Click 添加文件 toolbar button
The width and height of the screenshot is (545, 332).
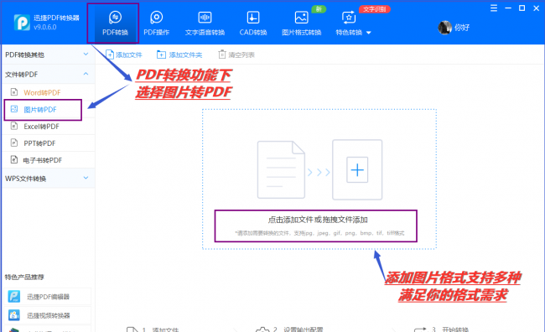tap(124, 54)
